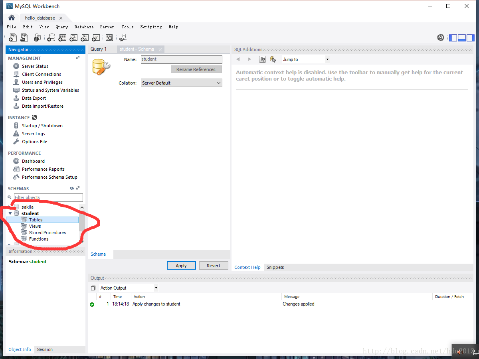Open the Jump to dropdown
The height and width of the screenshot is (359, 479).
[x=306, y=59]
